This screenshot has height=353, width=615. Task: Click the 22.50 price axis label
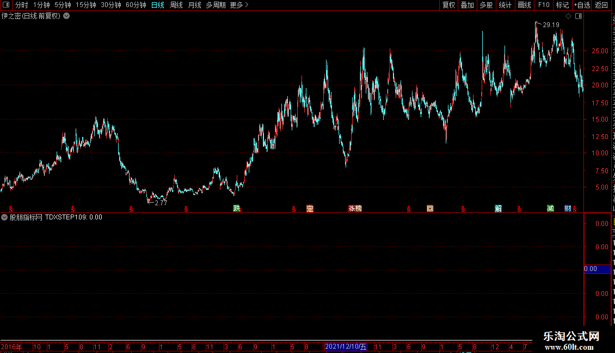(x=600, y=68)
